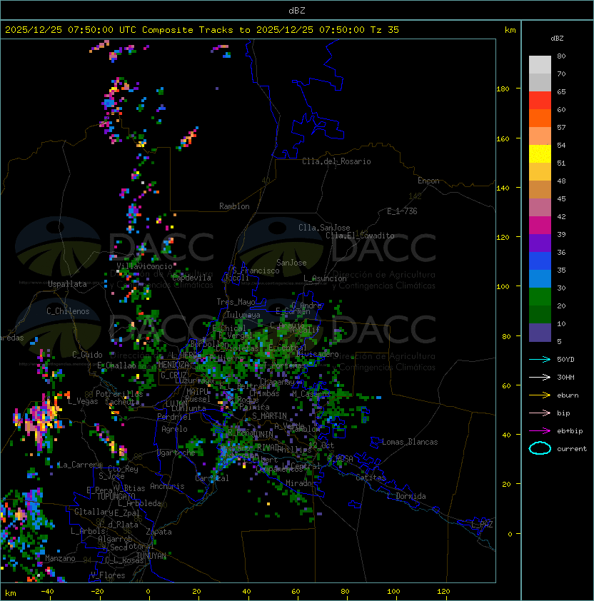
Task: Click the Encon label on map
Action: 428,181
